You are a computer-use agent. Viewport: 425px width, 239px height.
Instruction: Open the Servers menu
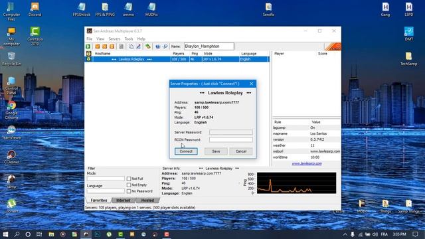point(114,39)
